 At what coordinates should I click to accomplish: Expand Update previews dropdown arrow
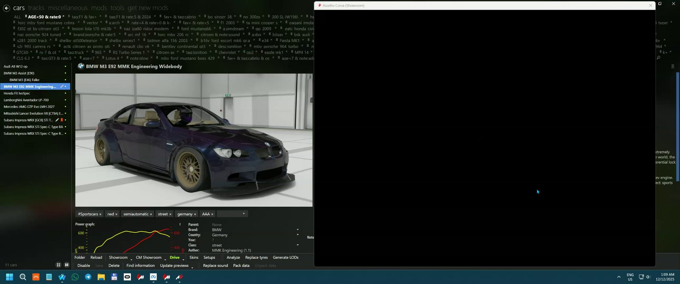[192, 267]
